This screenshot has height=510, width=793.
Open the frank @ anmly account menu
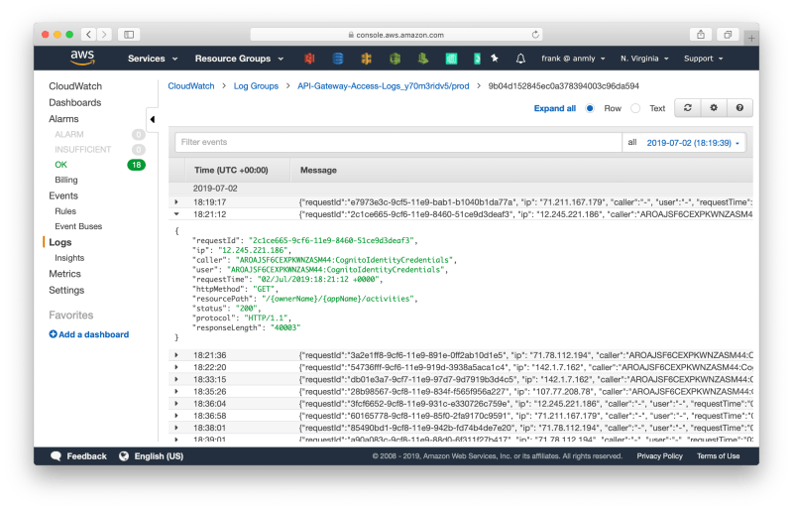(573, 59)
